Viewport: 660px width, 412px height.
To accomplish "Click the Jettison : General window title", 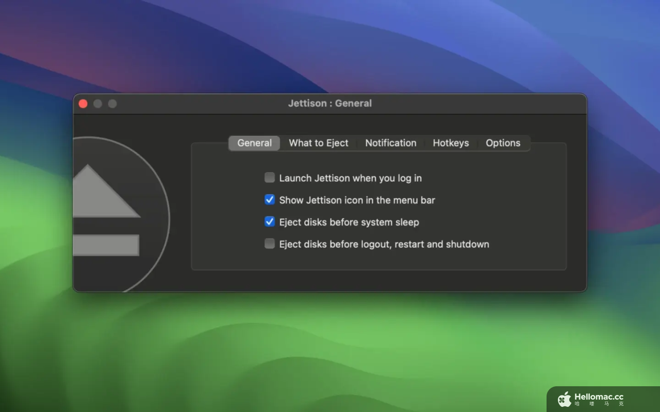I will tap(330, 104).
